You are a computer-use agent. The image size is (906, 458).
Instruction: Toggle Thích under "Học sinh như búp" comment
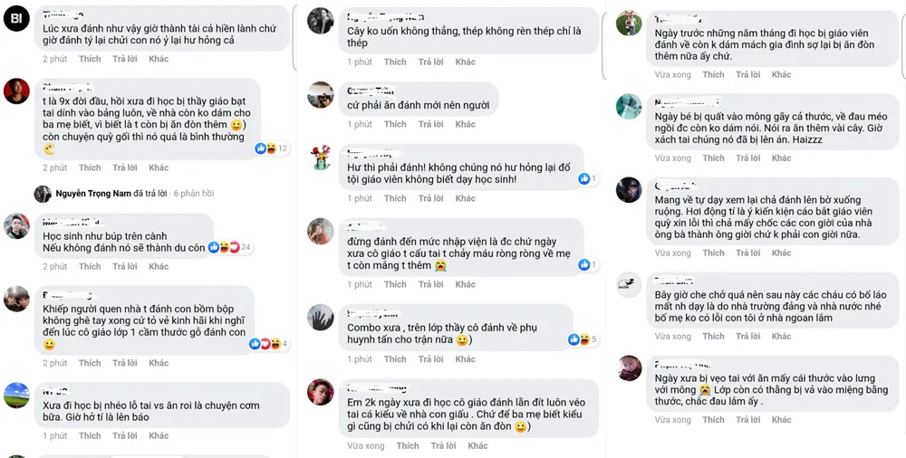point(90,267)
